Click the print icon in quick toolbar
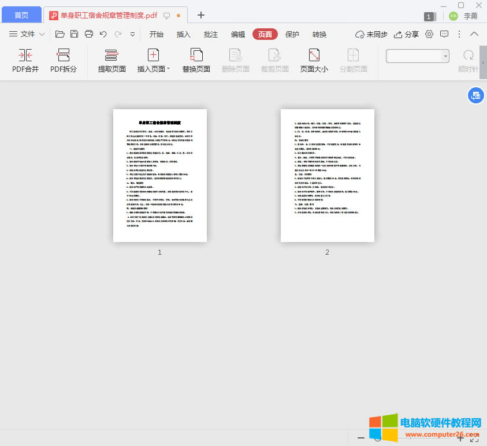Image resolution: width=487 pixels, height=446 pixels. click(89, 34)
